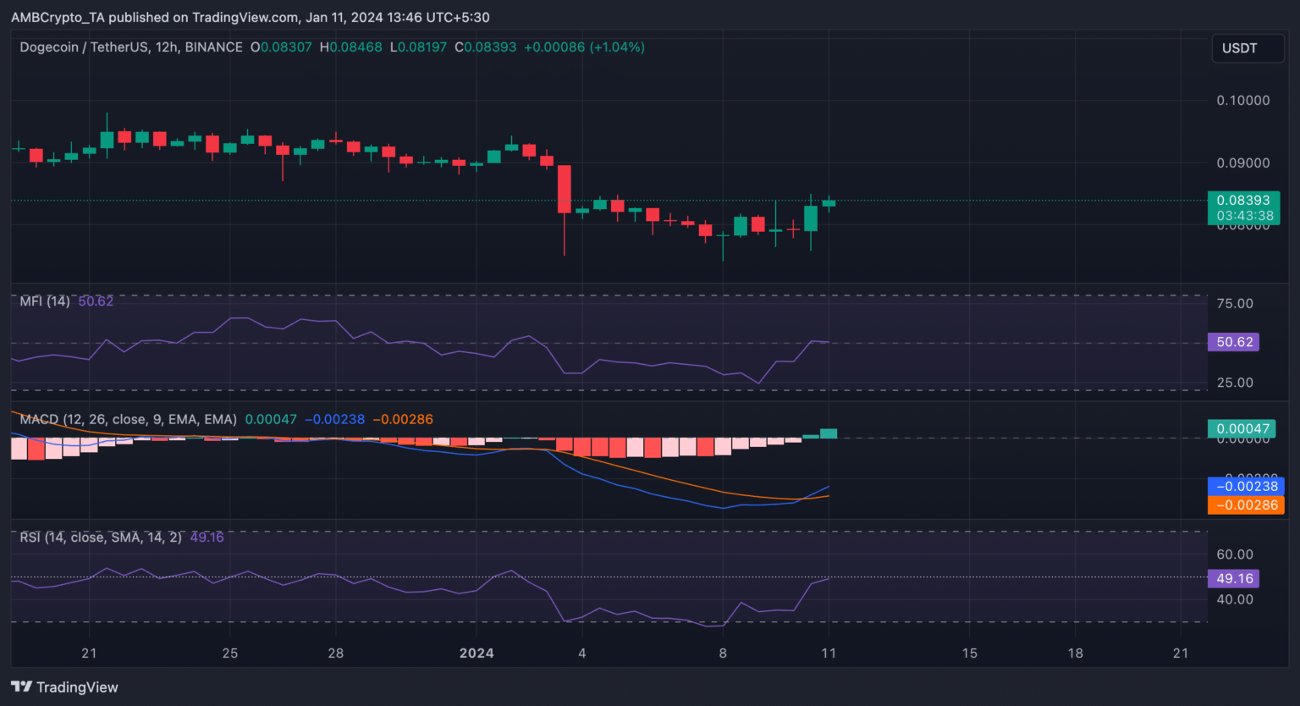Click the large red candle before date 4
The image size is (1300, 706).
pyautogui.click(x=564, y=189)
